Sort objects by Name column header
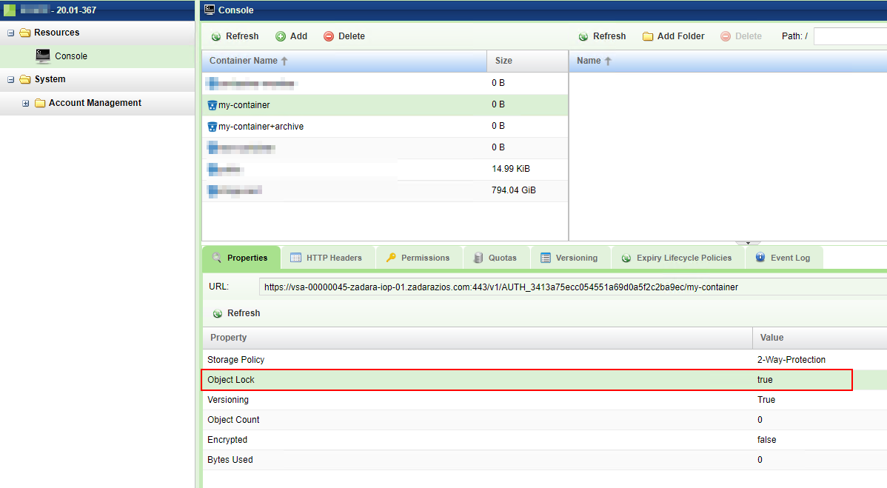The height and width of the screenshot is (488, 887). pos(728,61)
